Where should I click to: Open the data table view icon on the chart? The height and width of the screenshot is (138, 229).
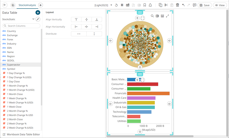click(162, 16)
